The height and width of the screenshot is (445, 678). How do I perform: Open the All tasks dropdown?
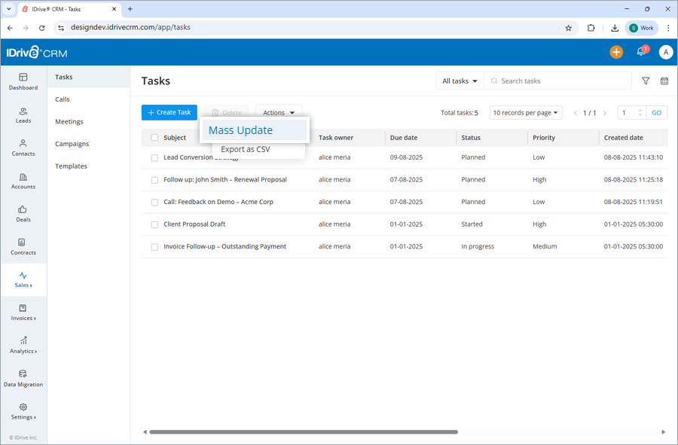(x=459, y=81)
